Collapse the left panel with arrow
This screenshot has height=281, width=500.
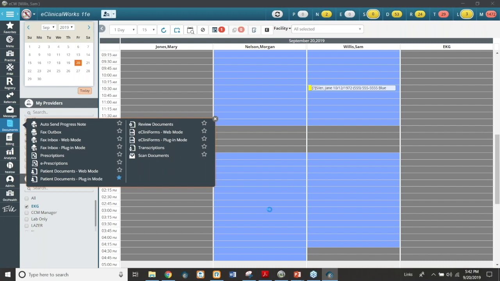point(102,28)
